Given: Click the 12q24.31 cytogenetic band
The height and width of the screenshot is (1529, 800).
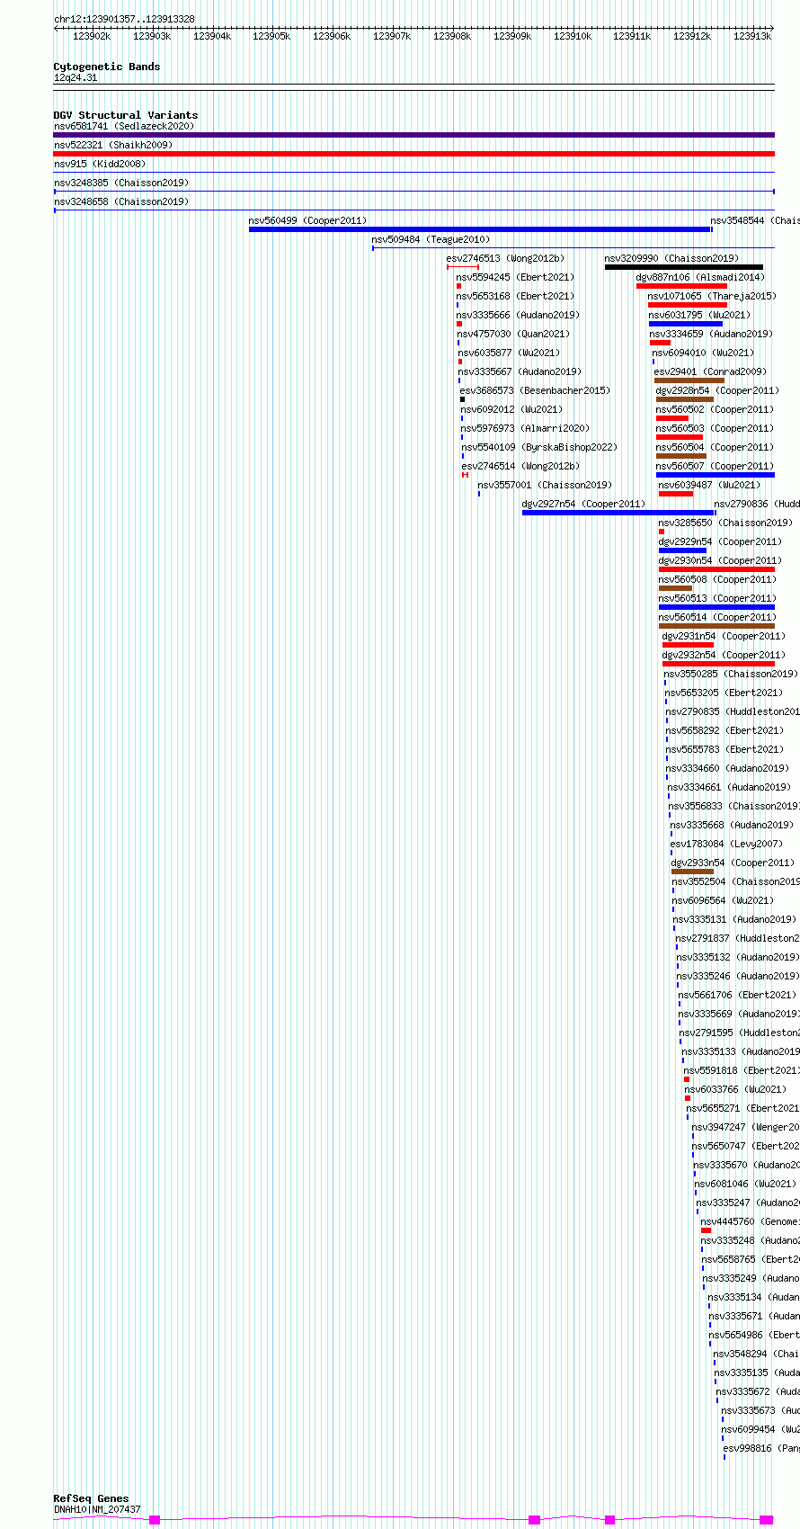Looking at the screenshot, I should click(76, 77).
